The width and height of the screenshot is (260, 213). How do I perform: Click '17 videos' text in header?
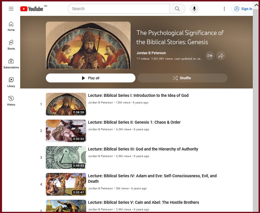[143, 59]
